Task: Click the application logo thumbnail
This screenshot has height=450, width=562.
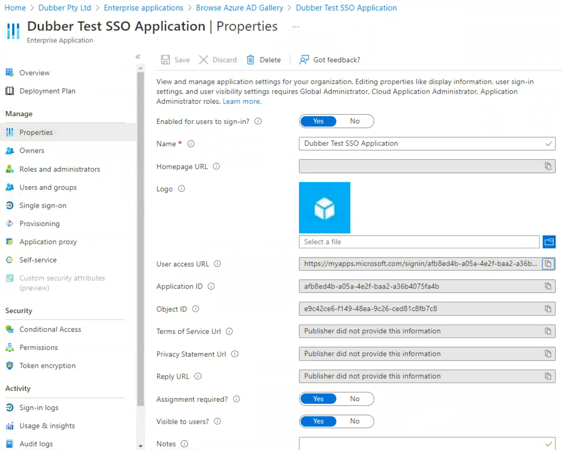Action: pyautogui.click(x=324, y=208)
